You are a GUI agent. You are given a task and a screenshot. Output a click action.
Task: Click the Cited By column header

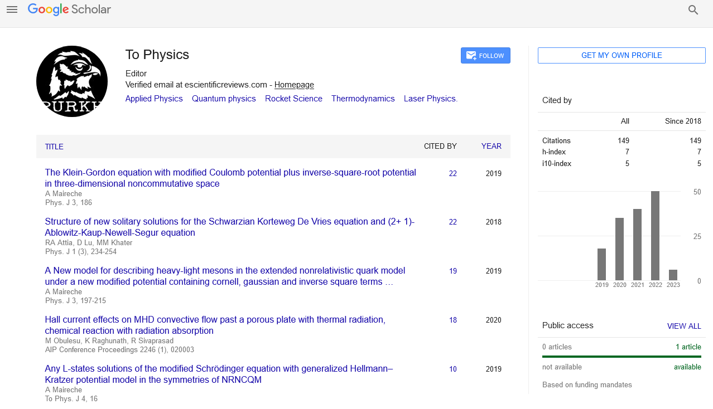tap(440, 146)
